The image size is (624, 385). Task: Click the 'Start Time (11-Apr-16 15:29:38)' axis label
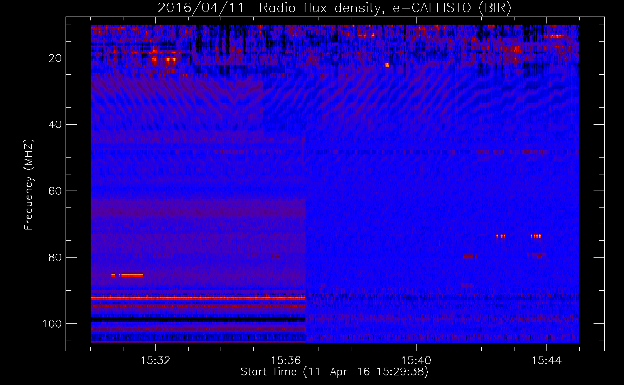pyautogui.click(x=334, y=372)
